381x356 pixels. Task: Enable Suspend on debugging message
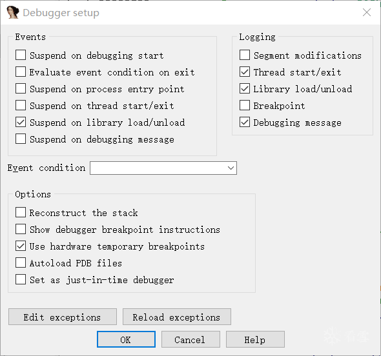pyautogui.click(x=21, y=139)
